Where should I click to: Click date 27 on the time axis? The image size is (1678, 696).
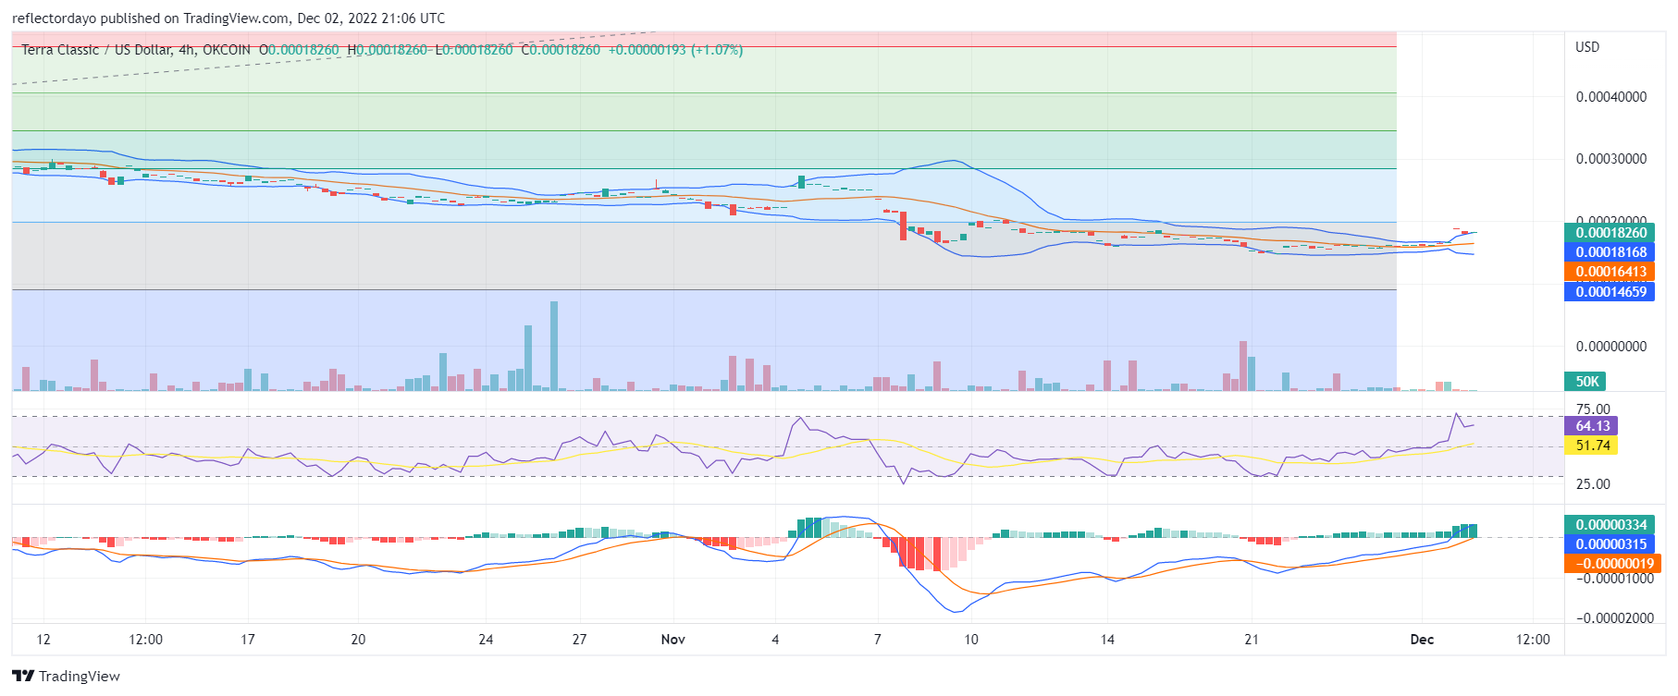(x=580, y=640)
